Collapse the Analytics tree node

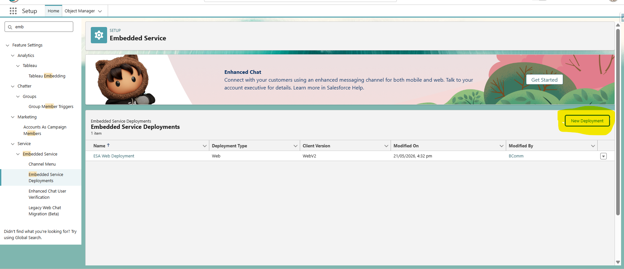tap(13, 56)
